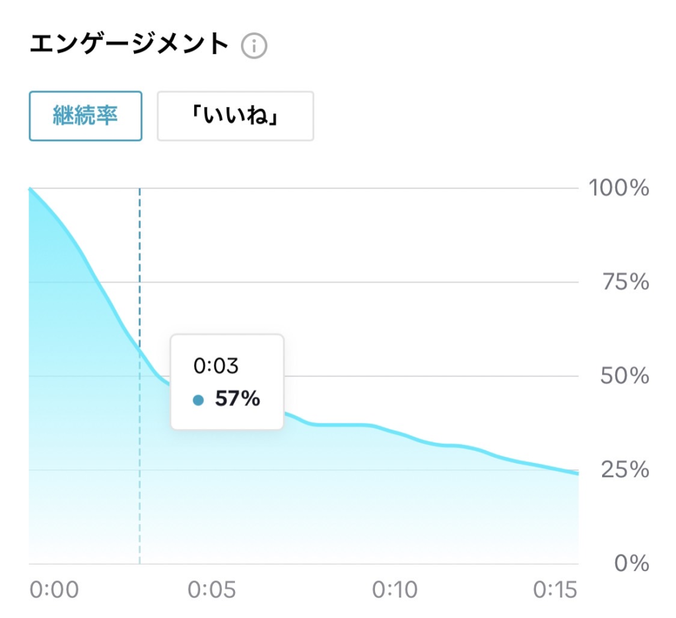This screenshot has height=618, width=676.
Task: Click the 0:00 time axis label
Action: (x=54, y=590)
